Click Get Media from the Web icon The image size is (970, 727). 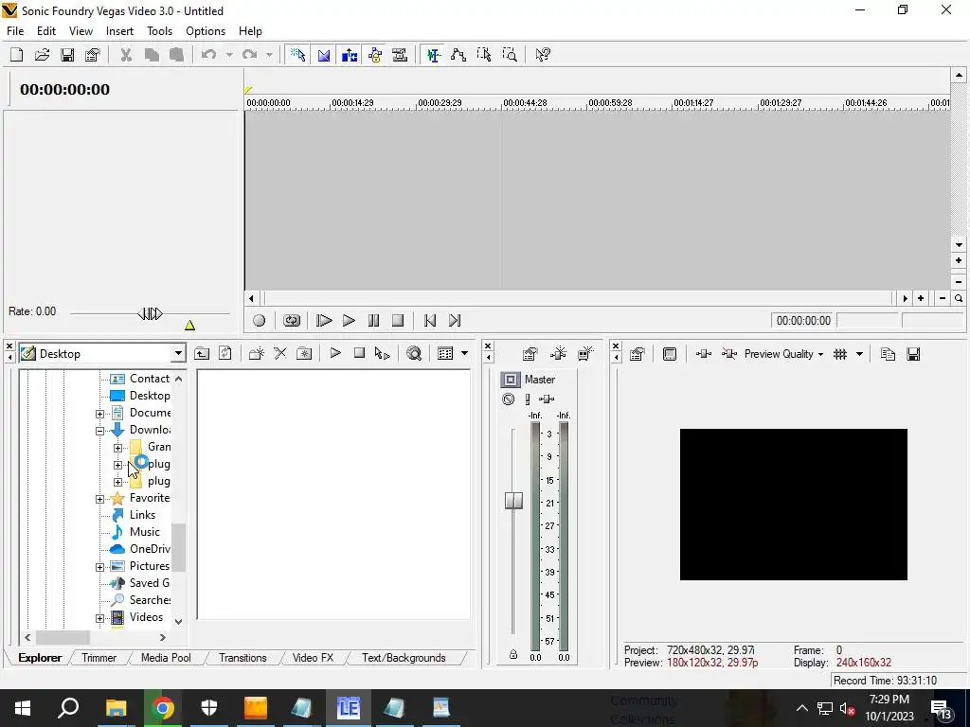click(414, 354)
